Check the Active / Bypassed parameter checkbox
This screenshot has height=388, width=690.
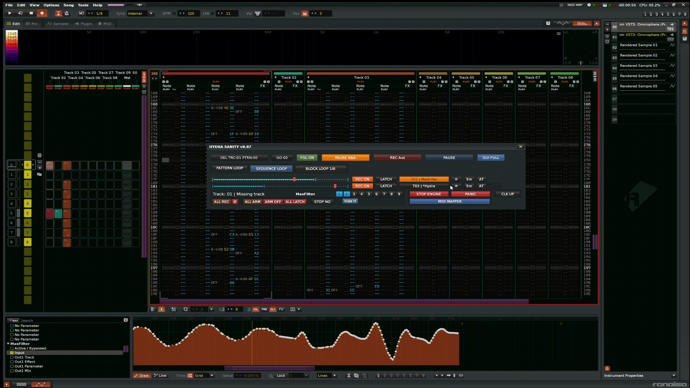(12, 348)
